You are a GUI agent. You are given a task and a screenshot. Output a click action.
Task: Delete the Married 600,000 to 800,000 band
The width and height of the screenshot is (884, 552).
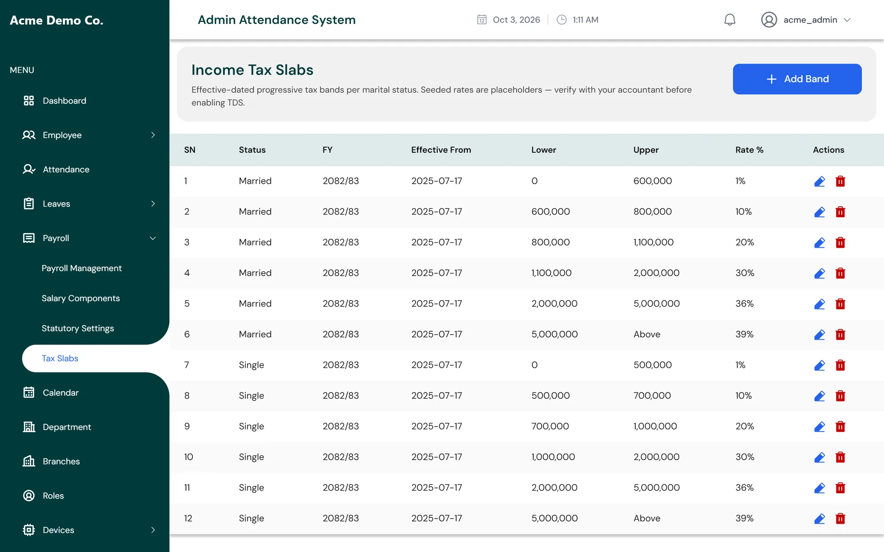coord(840,212)
